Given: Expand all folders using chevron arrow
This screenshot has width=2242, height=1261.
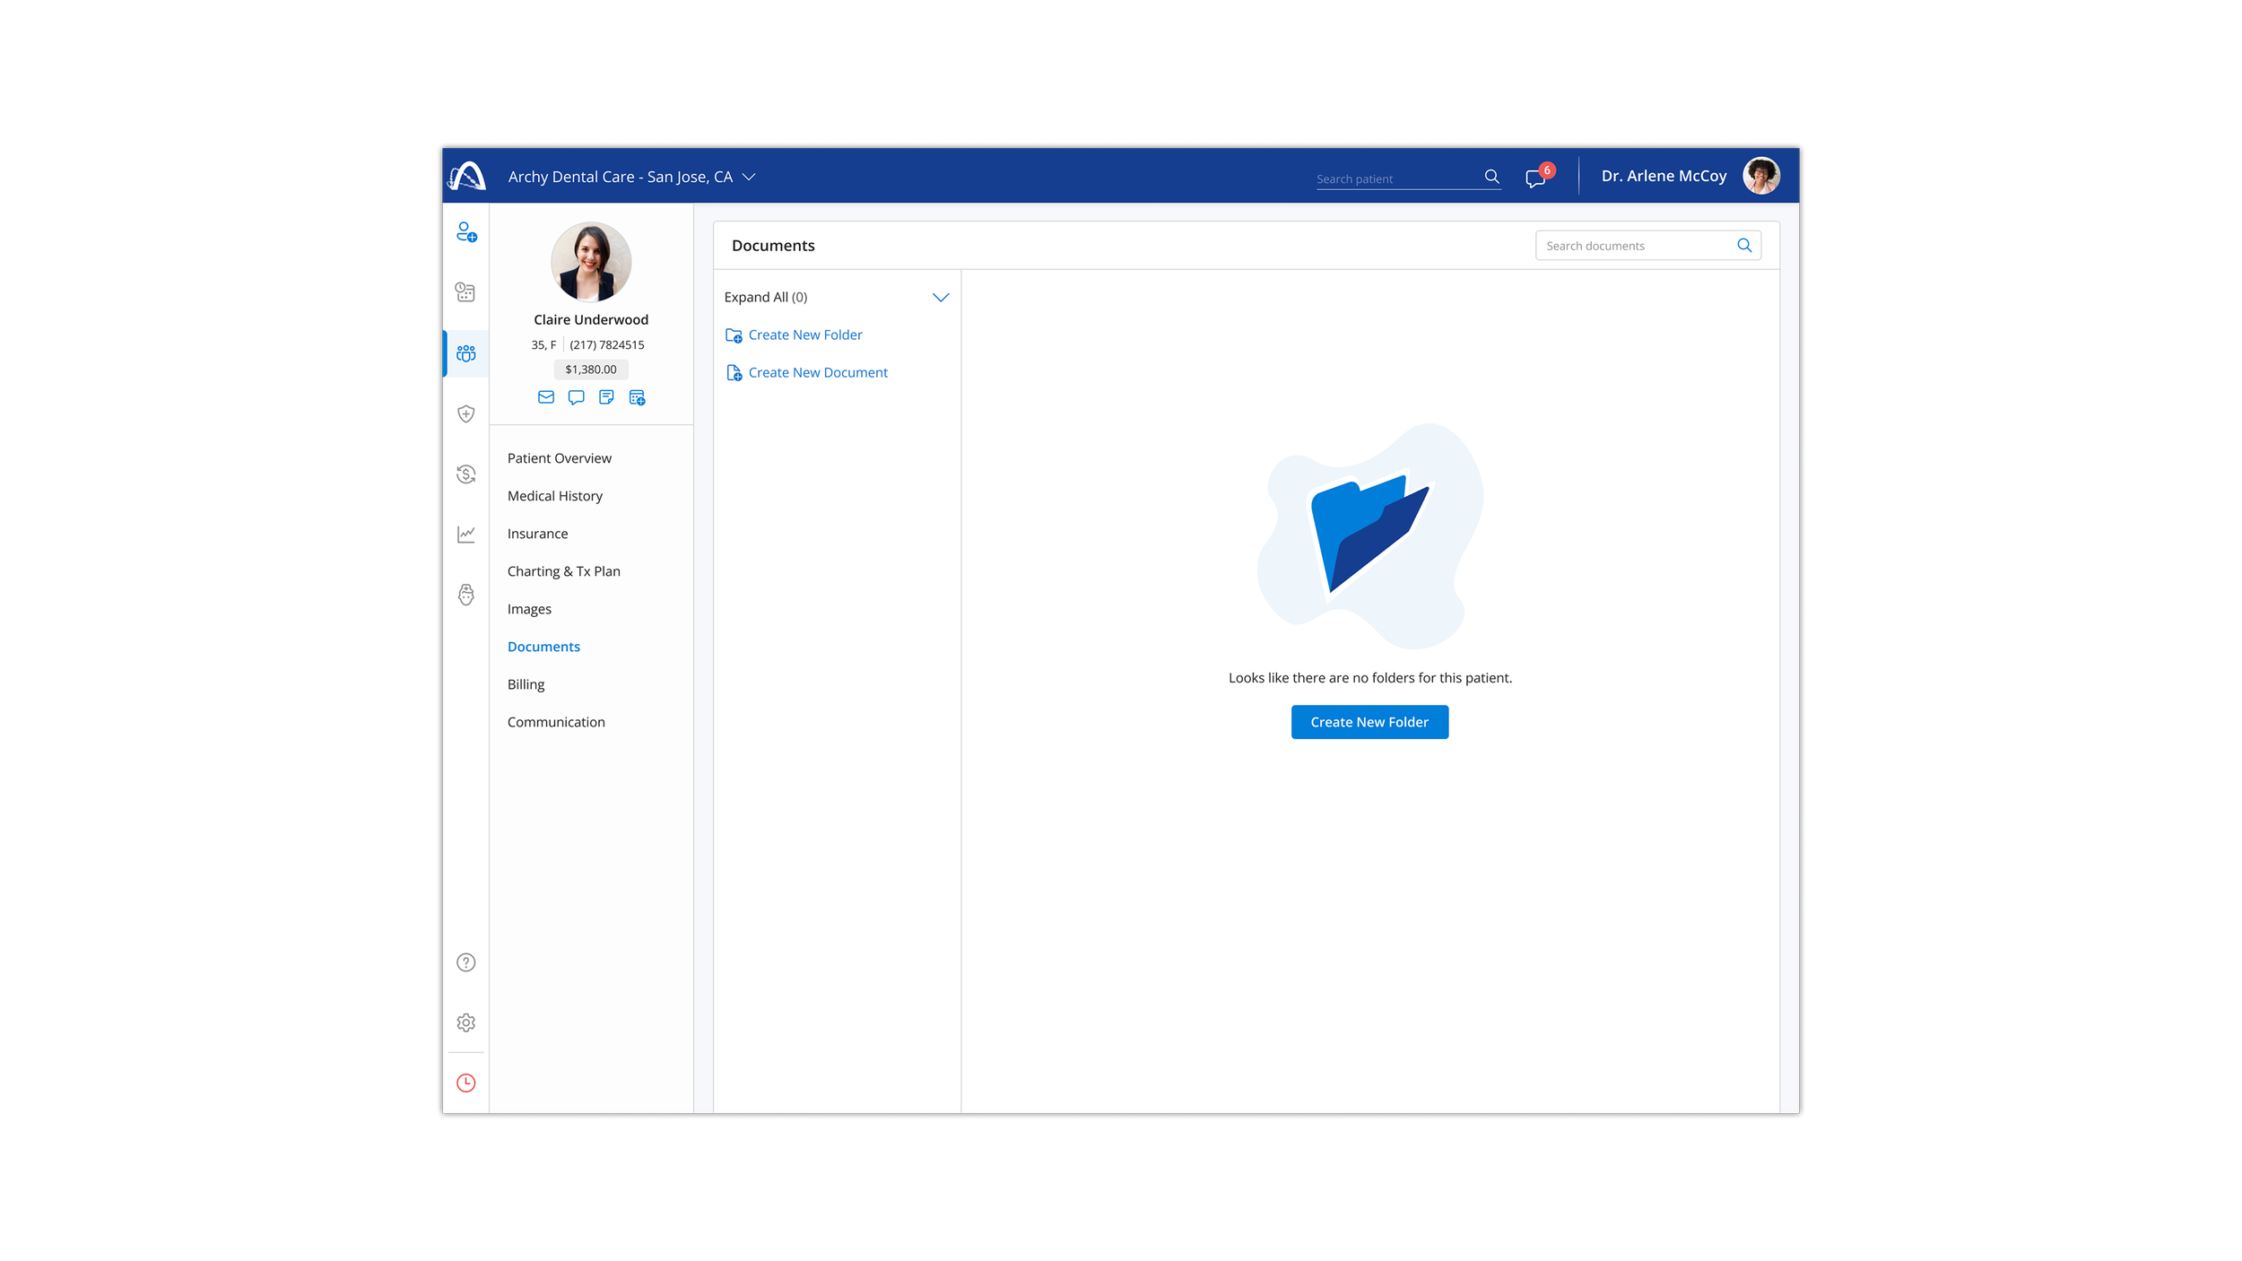Looking at the screenshot, I should (x=940, y=297).
